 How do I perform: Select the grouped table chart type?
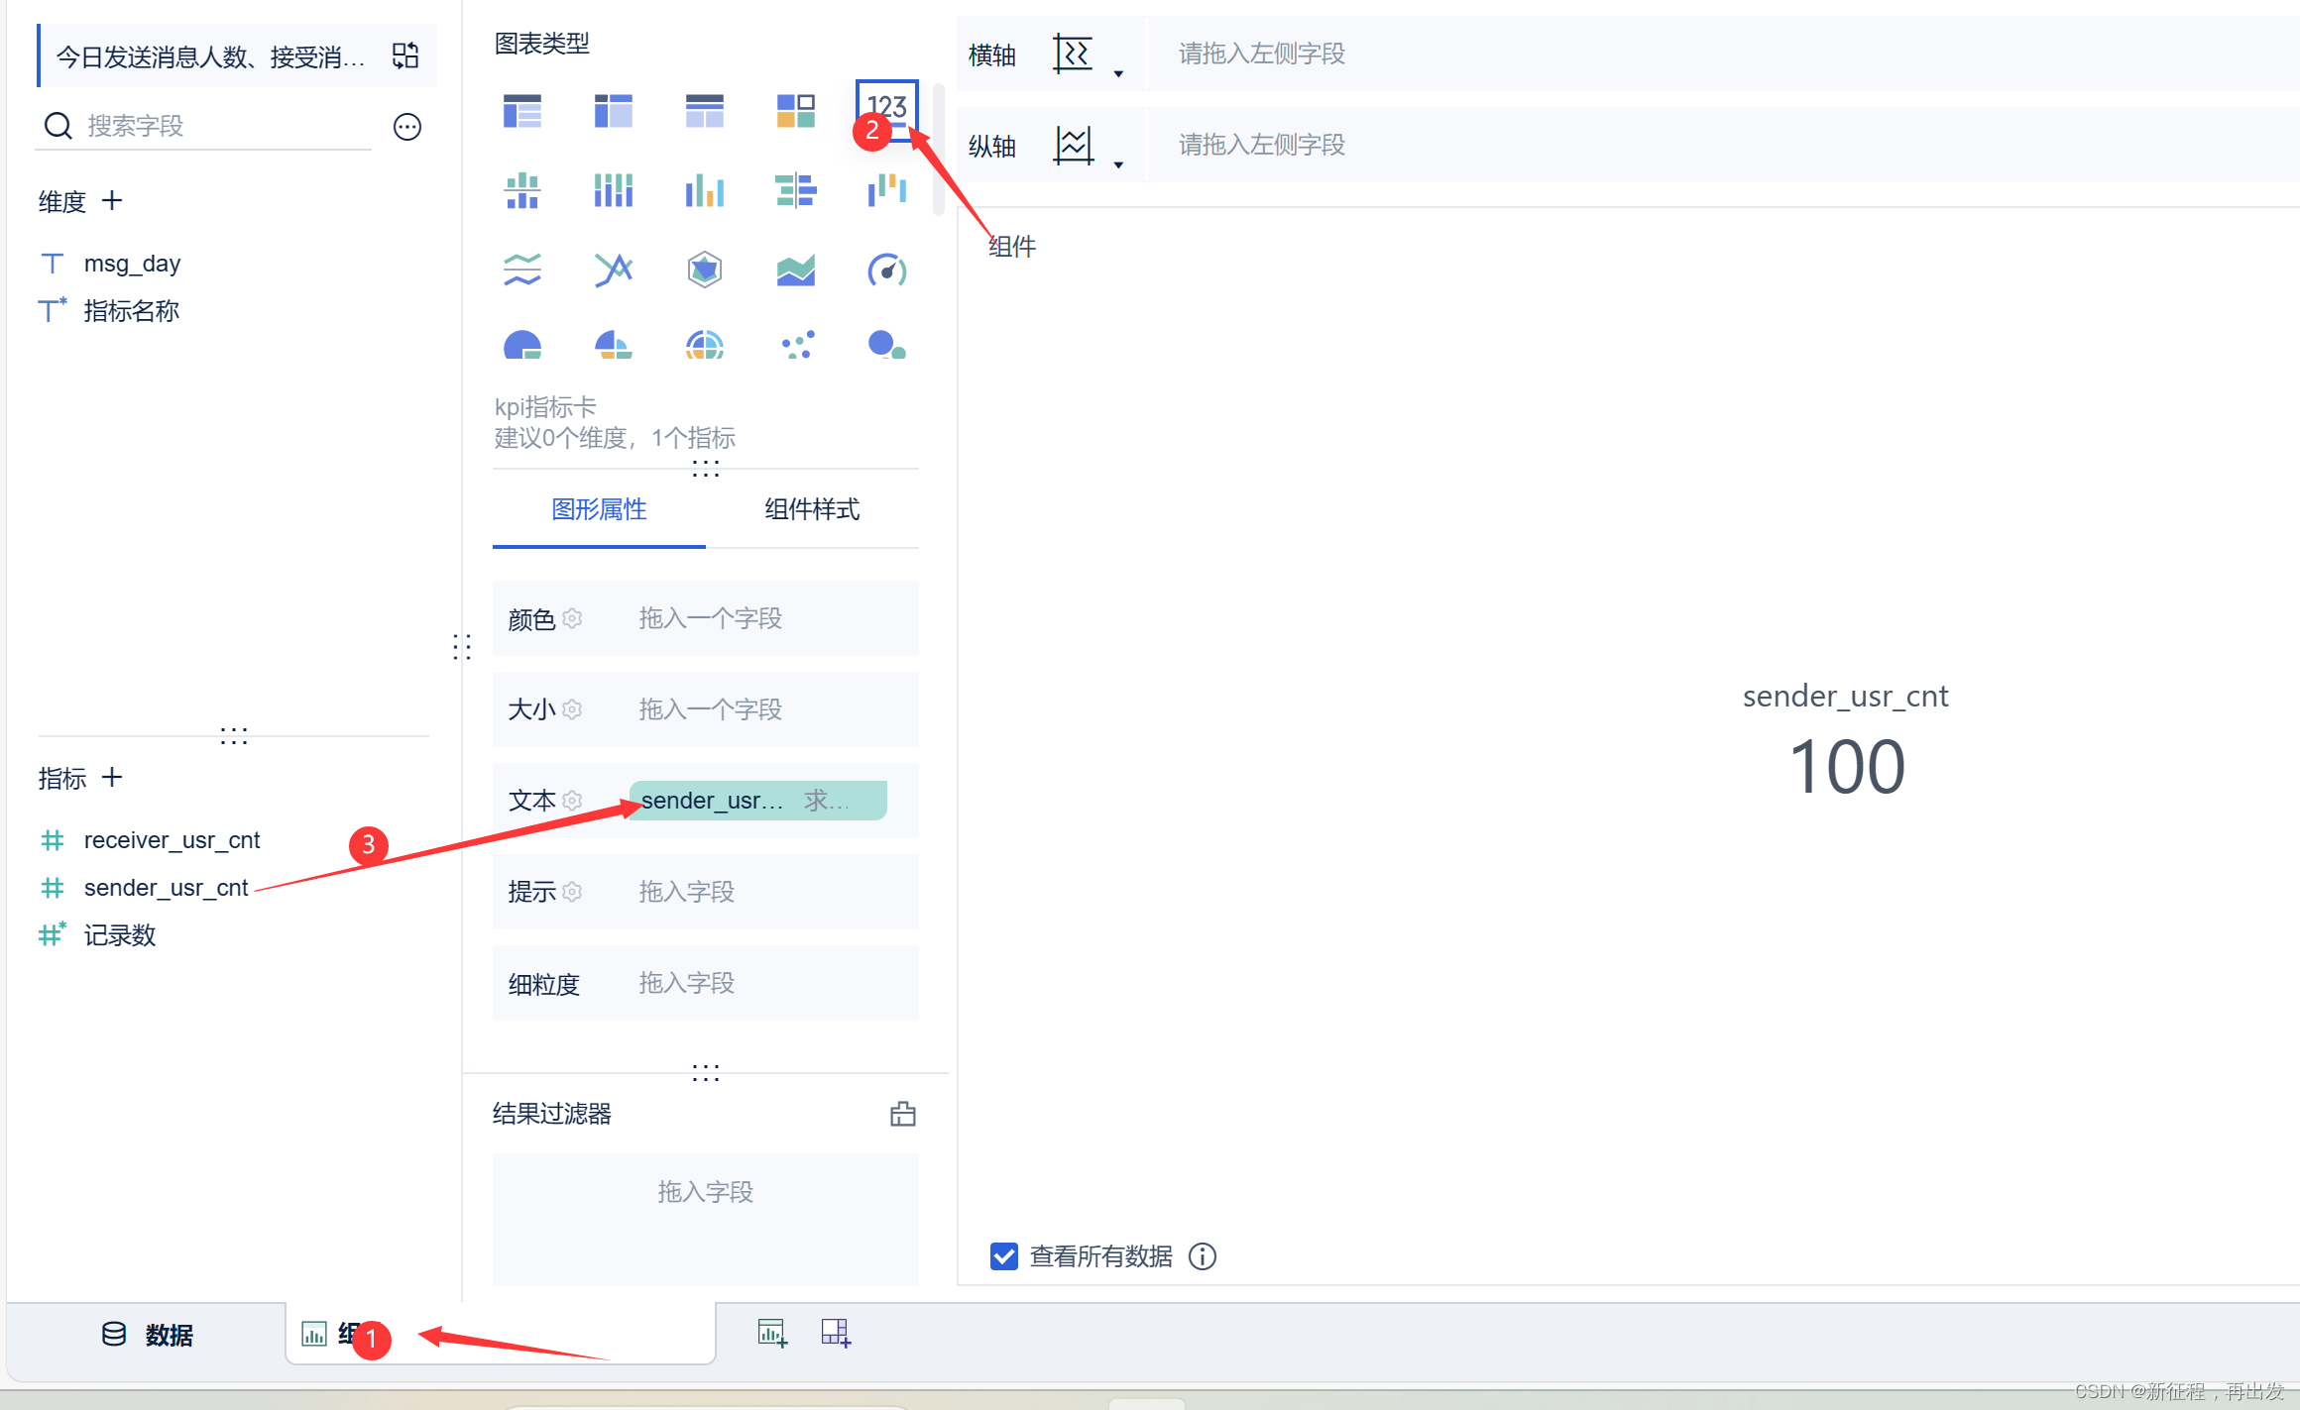522,111
